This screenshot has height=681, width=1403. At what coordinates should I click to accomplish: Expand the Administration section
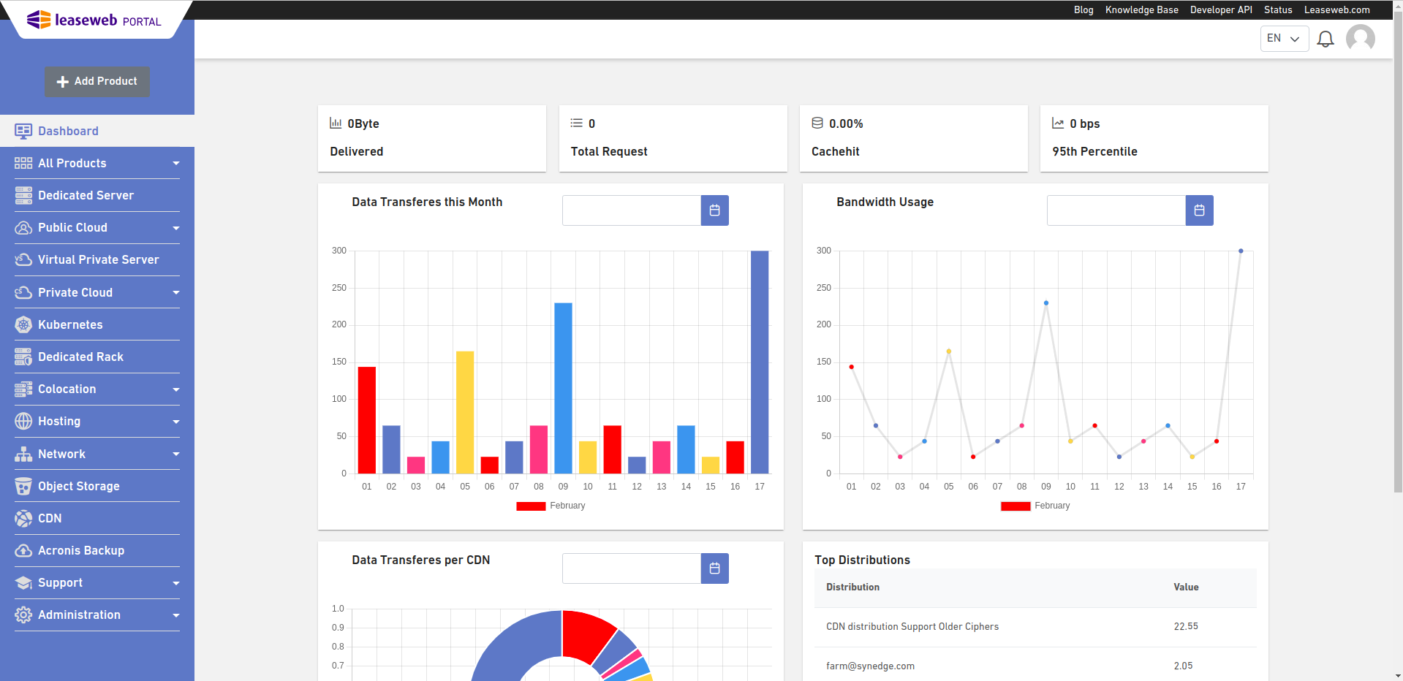[x=175, y=615]
